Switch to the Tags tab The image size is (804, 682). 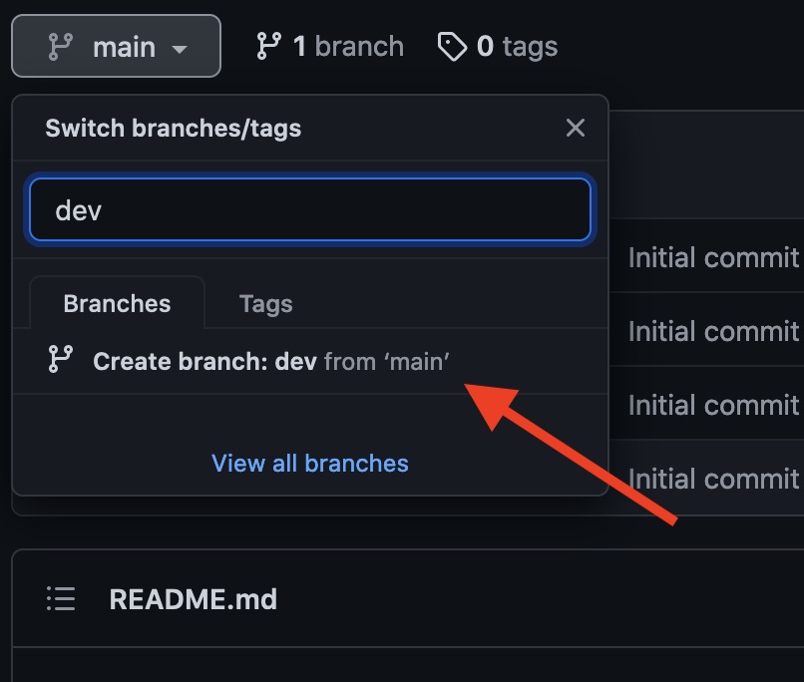click(x=264, y=303)
